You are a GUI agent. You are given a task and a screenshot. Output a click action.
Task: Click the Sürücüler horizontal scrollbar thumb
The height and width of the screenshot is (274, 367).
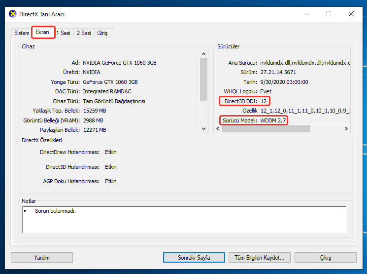[266, 129]
